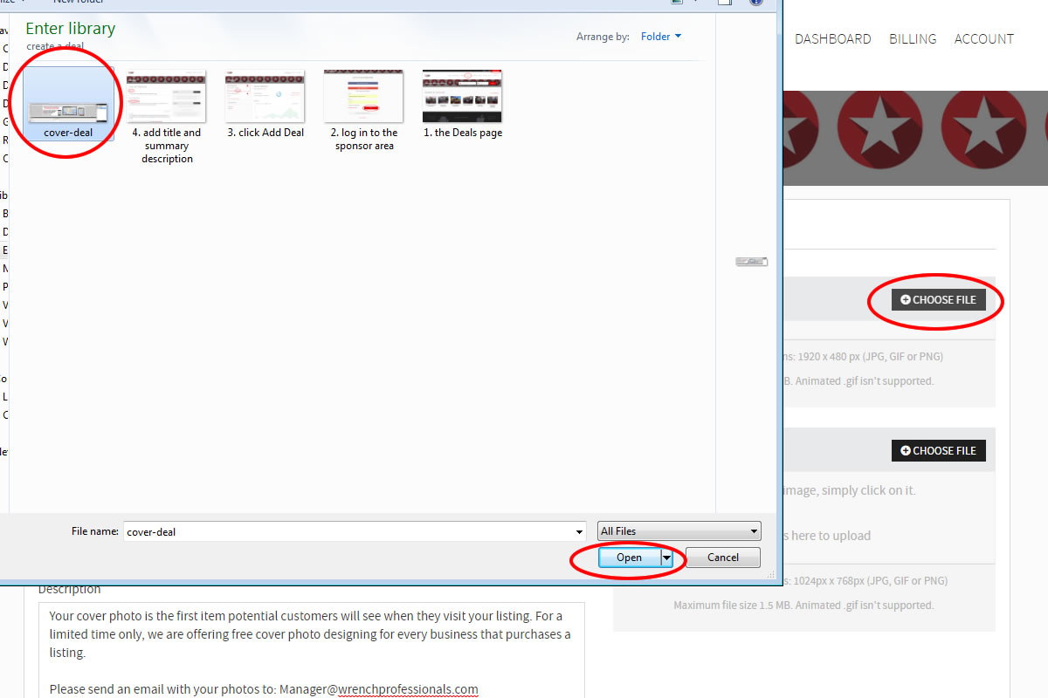
Task: Select the '2. log in to the sponsor area' file
Action: [x=364, y=111]
